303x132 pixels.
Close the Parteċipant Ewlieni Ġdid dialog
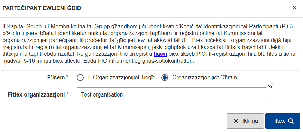click(294, 8)
